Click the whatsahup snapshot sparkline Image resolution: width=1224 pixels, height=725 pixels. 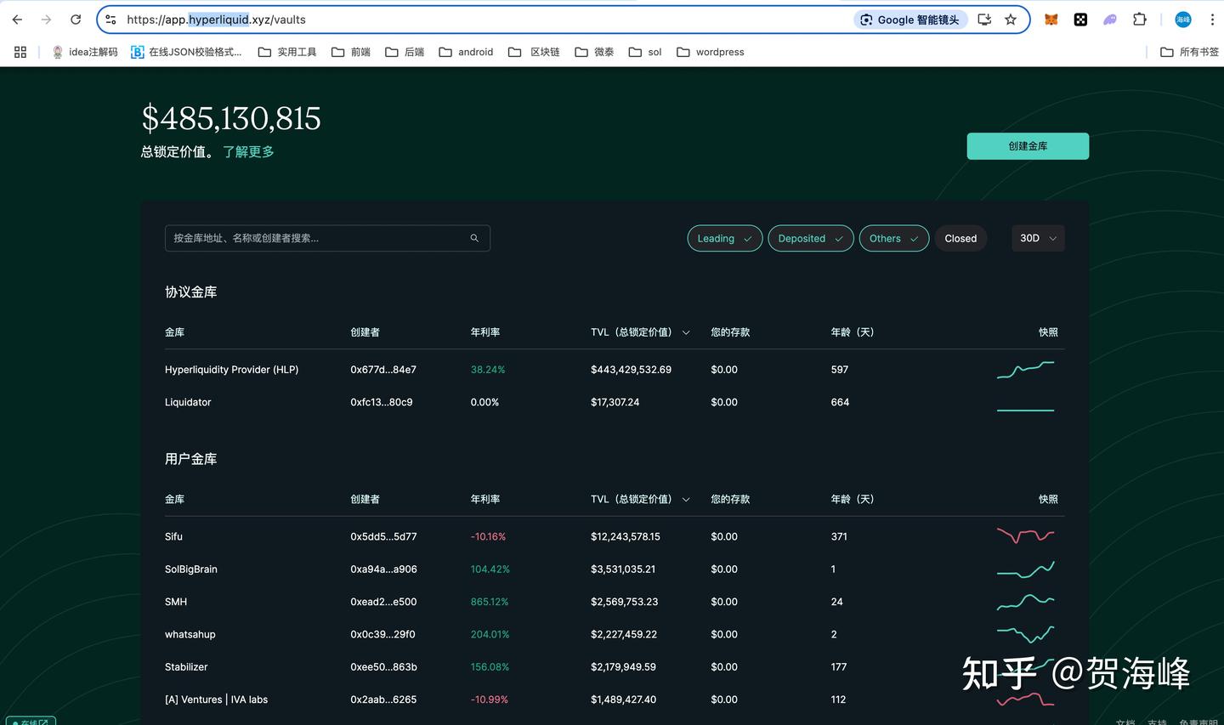pos(1025,634)
